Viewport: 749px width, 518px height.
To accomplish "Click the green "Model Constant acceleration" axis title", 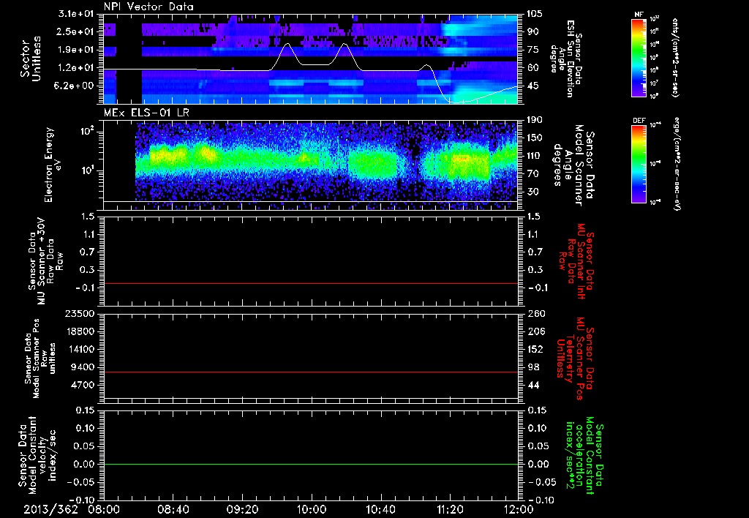I will coord(584,456).
